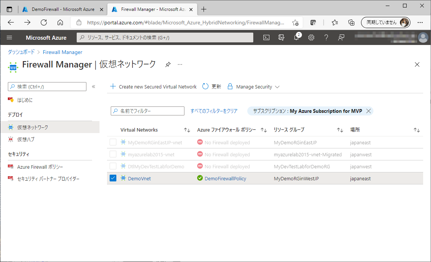Reload the page in browser
This screenshot has width=431, height=262.
click(44, 22)
